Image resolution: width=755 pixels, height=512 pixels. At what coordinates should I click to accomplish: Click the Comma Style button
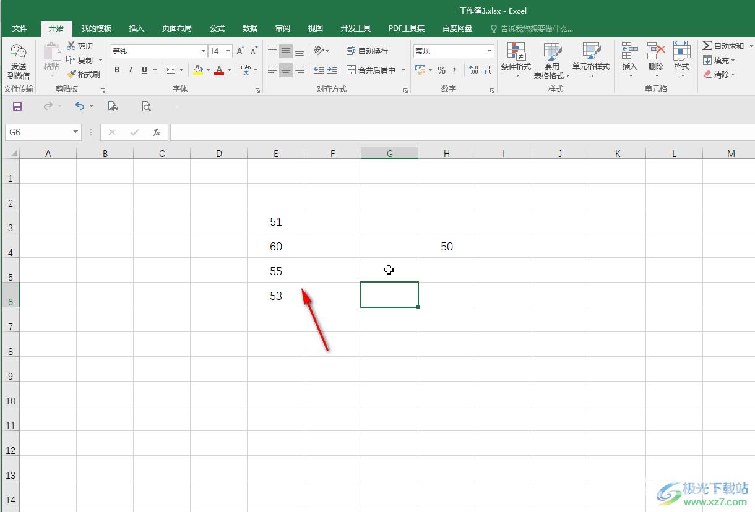click(x=455, y=70)
